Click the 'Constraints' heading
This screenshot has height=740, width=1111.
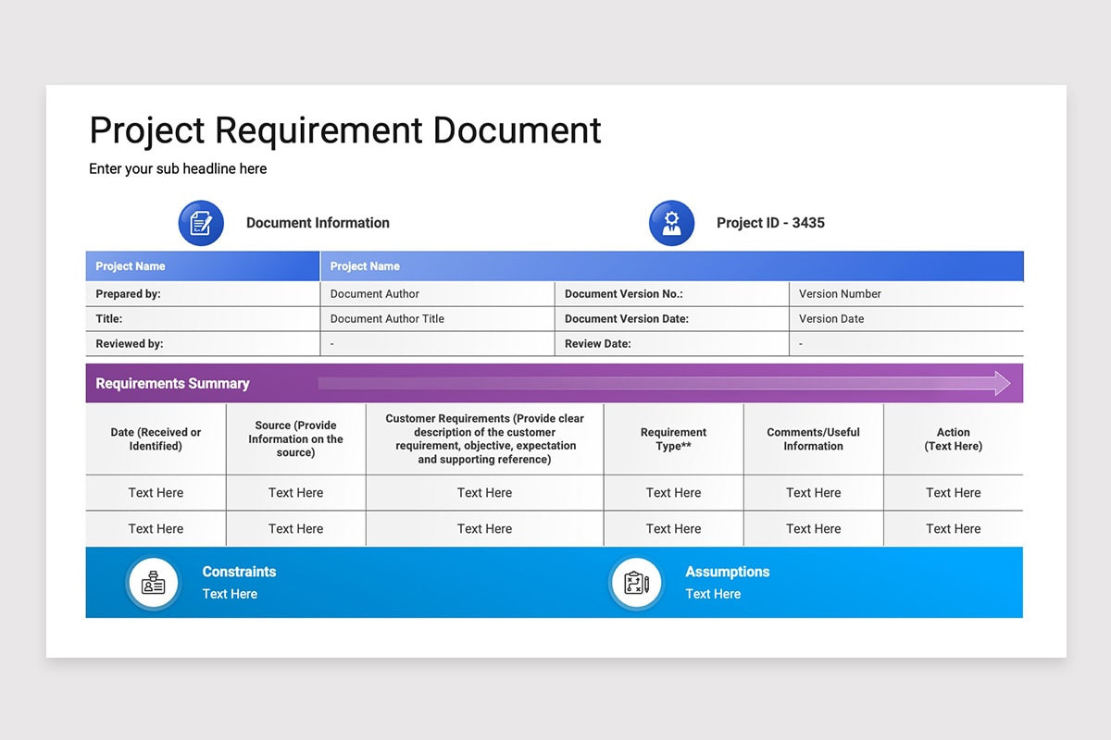[239, 572]
